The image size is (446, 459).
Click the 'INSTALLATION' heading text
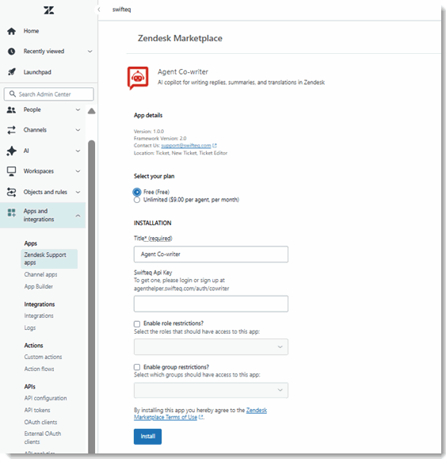153,223
